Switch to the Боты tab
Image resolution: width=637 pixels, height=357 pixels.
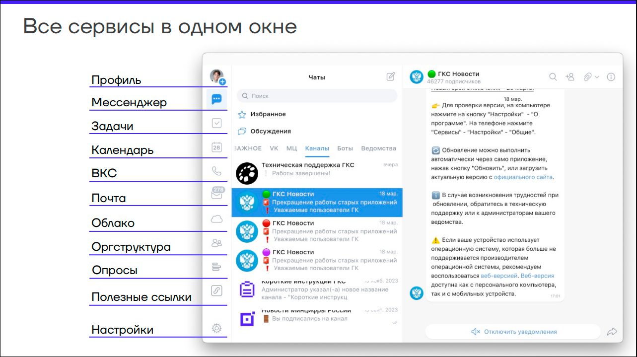[x=345, y=148]
